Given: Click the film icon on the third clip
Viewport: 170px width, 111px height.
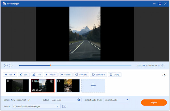Looking at the screenshot, I should coord(59,81).
